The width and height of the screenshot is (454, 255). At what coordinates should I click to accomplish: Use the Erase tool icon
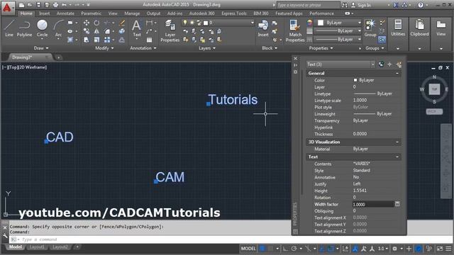tap(122, 23)
